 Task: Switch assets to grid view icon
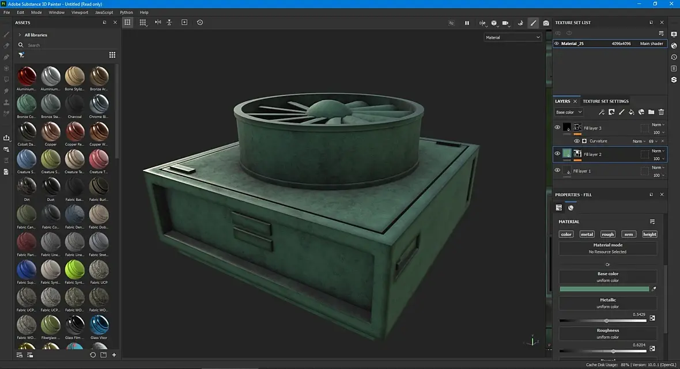112,55
